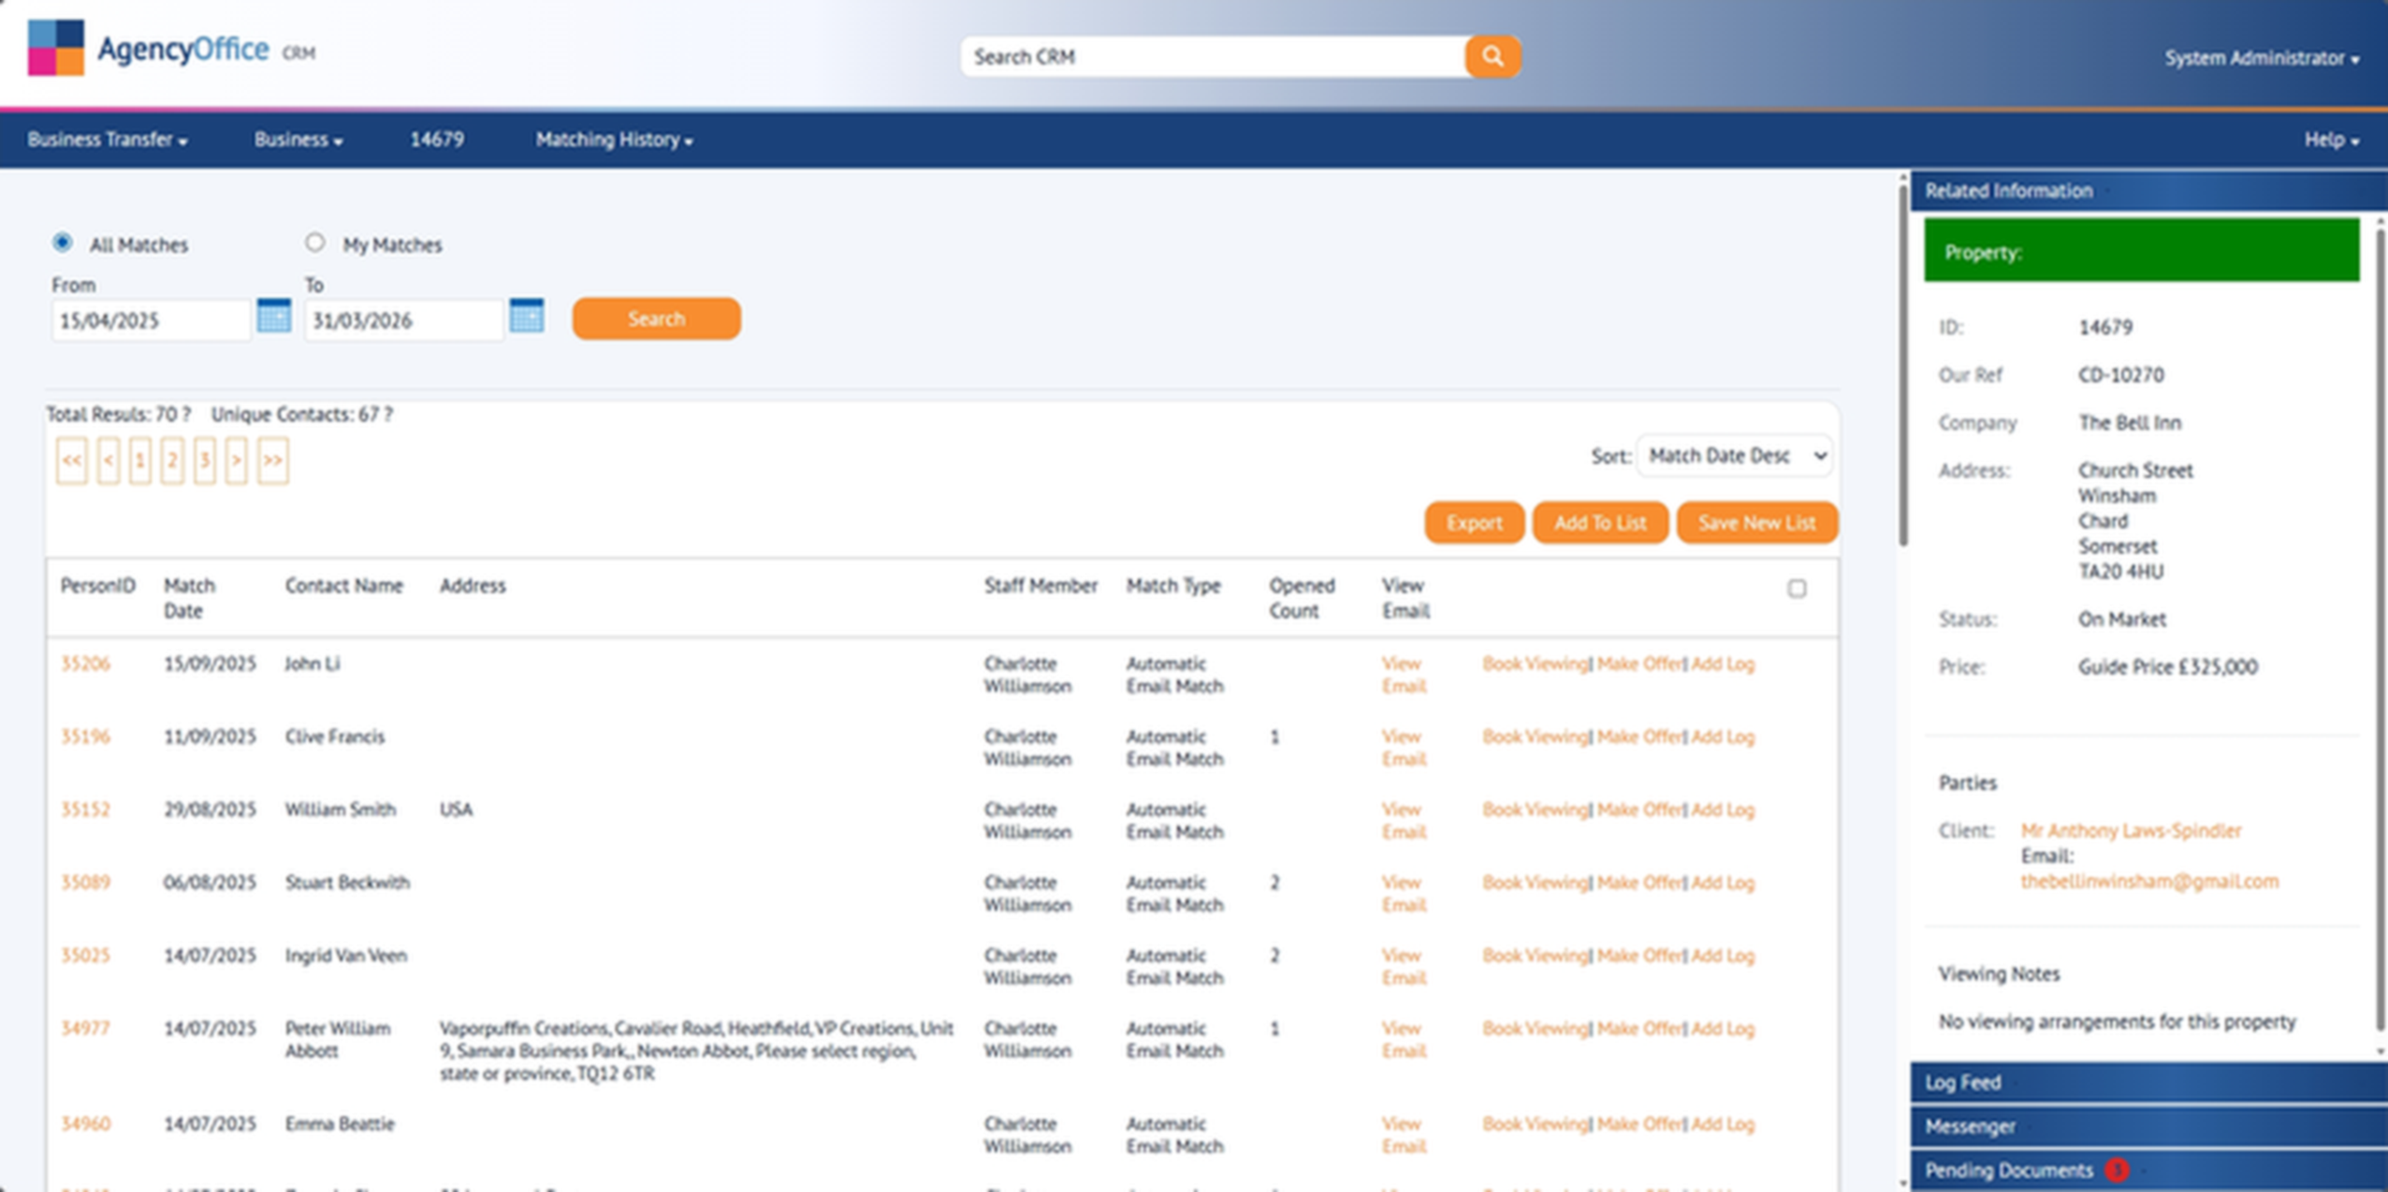Go to next results page arrow

click(236, 460)
